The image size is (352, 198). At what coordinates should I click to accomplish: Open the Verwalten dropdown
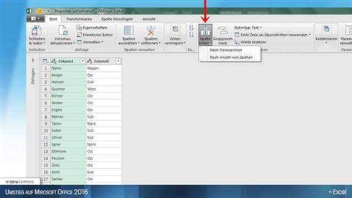click(90, 42)
